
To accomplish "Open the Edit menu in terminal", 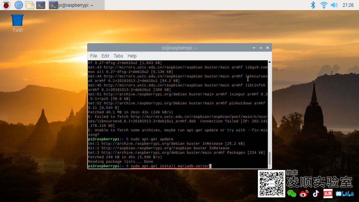I will [x=105, y=56].
